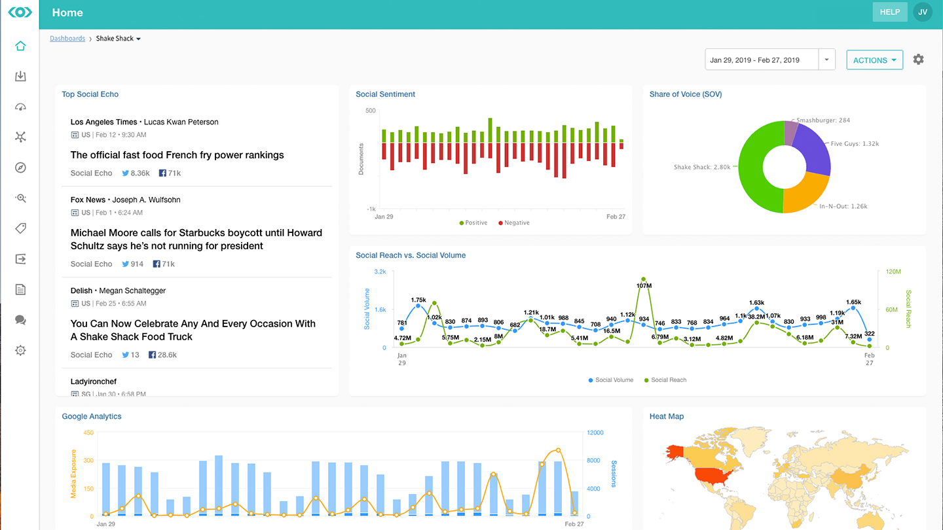Open the network sharing tool in the sidebar
The width and height of the screenshot is (943, 530).
[x=20, y=137]
